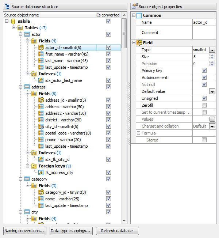The height and width of the screenshot is (238, 219).
Task: Click the Name field containing actor_id
Action: pyautogui.click(x=204, y=22)
